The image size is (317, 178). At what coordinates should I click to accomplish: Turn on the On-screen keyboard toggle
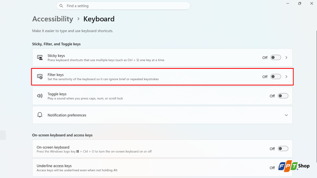point(283,149)
